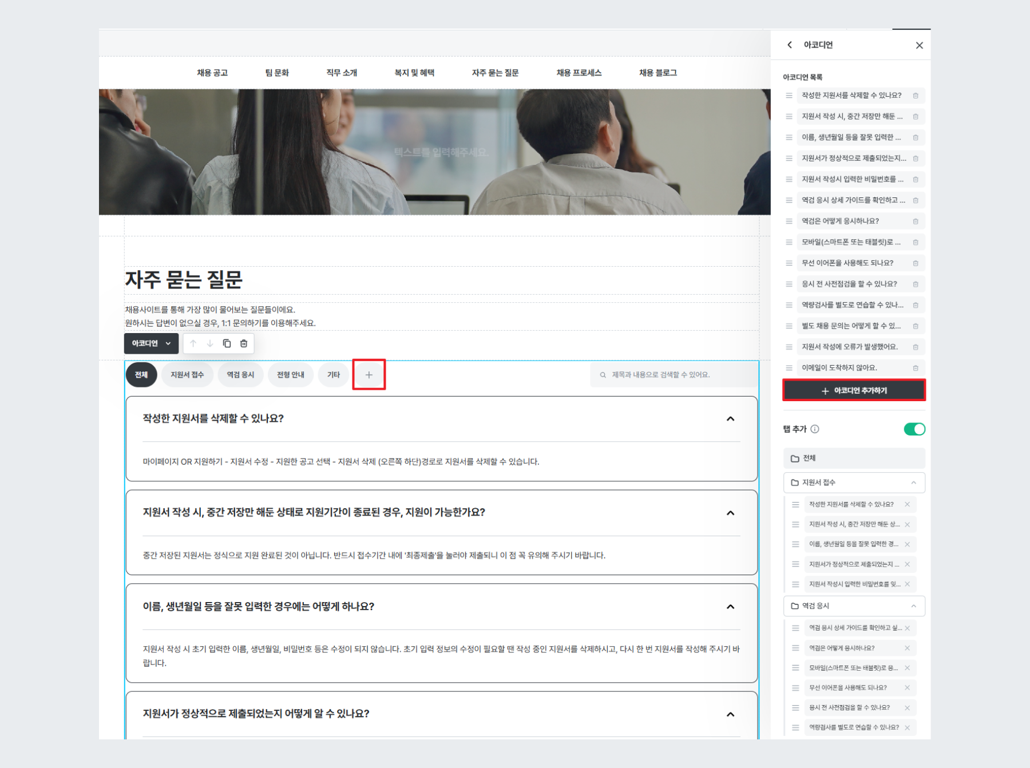Delete '지원서 작성에 오류가 발생했어요.' item
The width and height of the screenshot is (1030, 768).
pos(916,347)
